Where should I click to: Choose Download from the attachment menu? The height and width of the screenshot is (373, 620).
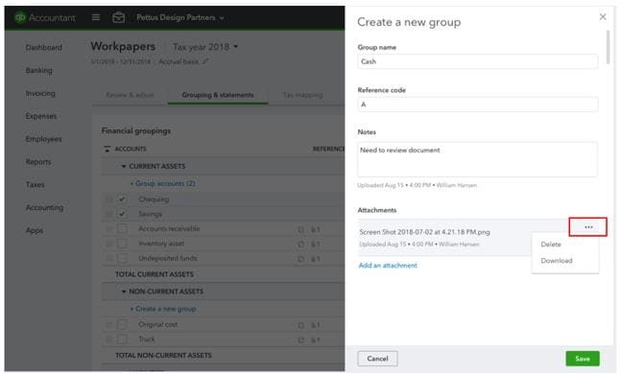point(557,261)
